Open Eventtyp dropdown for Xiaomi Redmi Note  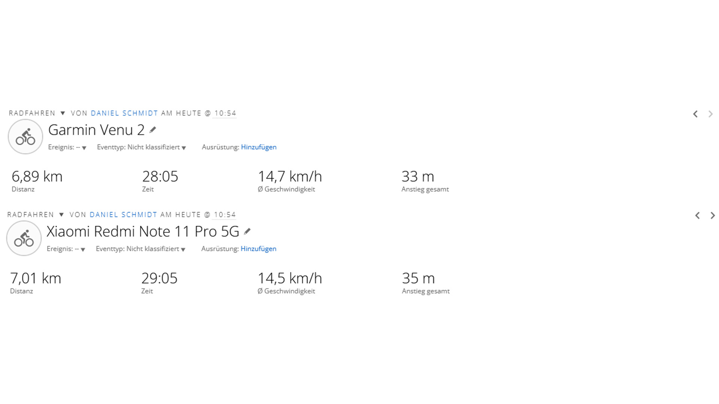pyautogui.click(x=183, y=250)
